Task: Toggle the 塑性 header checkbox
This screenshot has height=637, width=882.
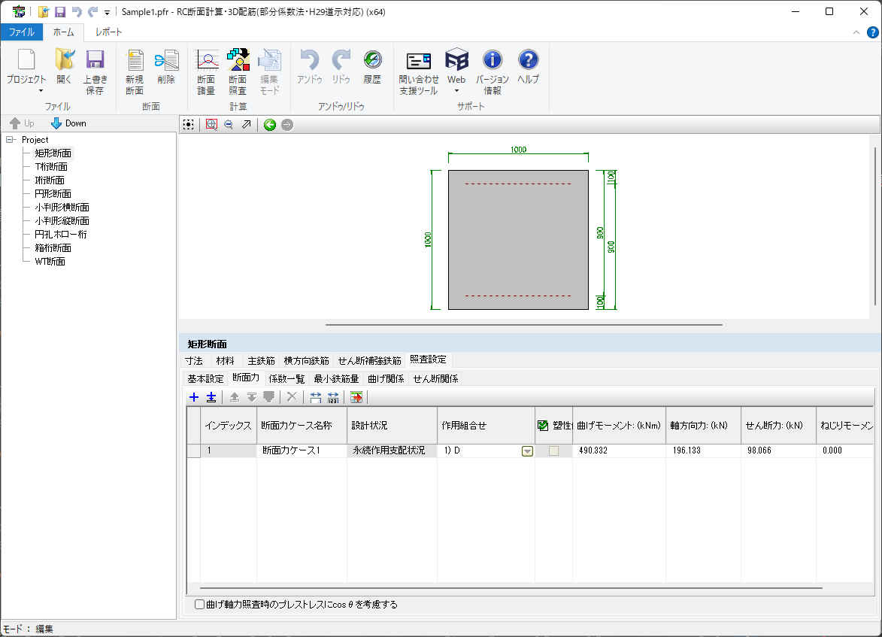Action: pos(543,426)
